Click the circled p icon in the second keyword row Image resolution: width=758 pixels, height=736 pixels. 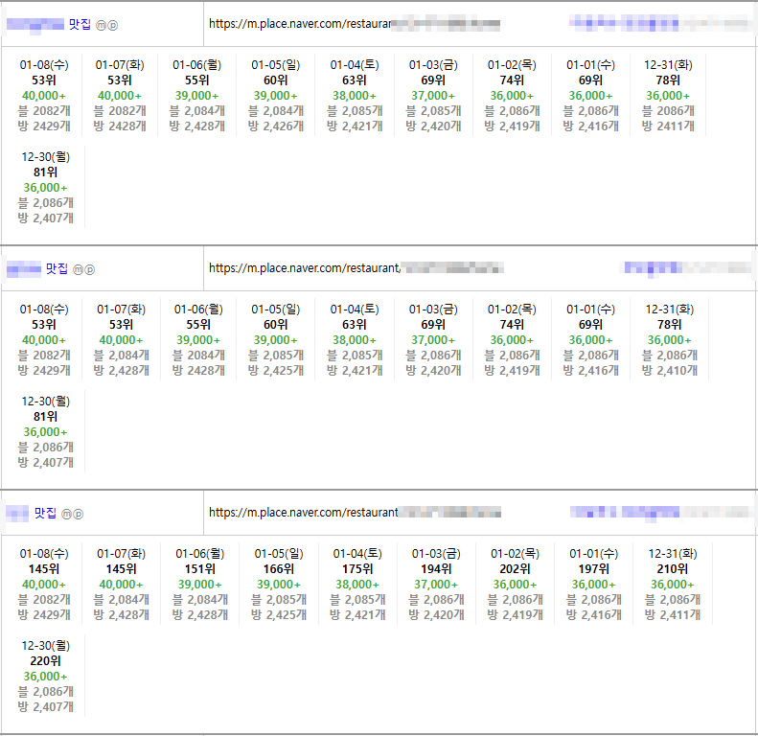pyautogui.click(x=90, y=270)
